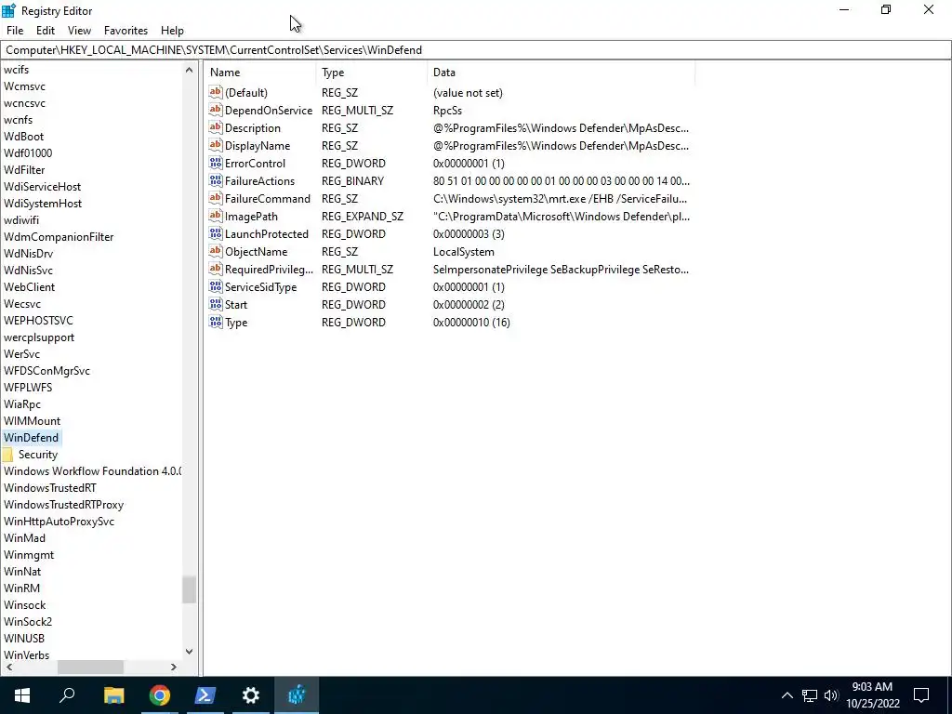The width and height of the screenshot is (952, 714).
Task: Select the Security subkey label
Action: 37,454
